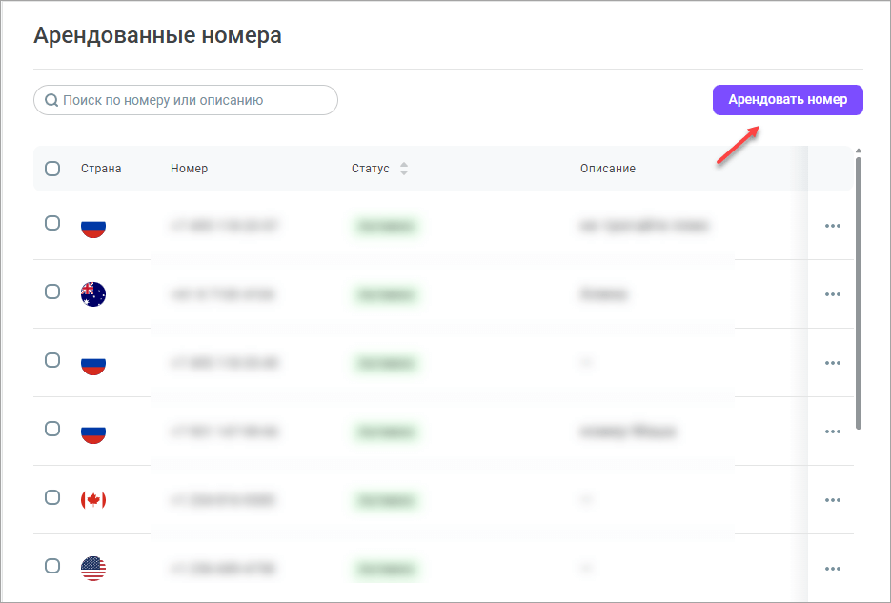Viewport: 891px width, 603px height.
Task: Check the checkbox of the first phone number
Action: [x=52, y=226]
